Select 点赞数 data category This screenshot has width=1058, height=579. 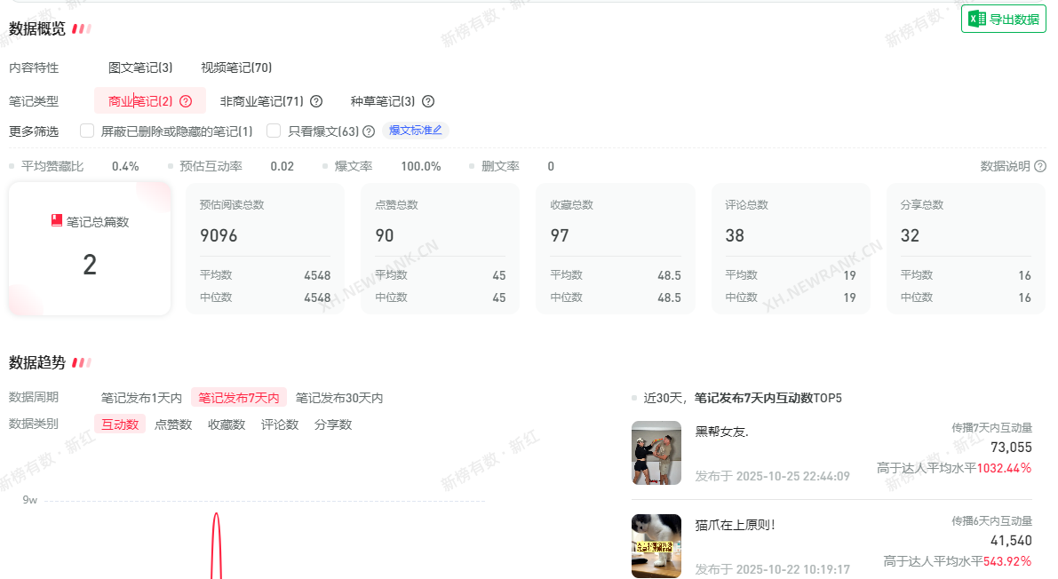click(173, 424)
